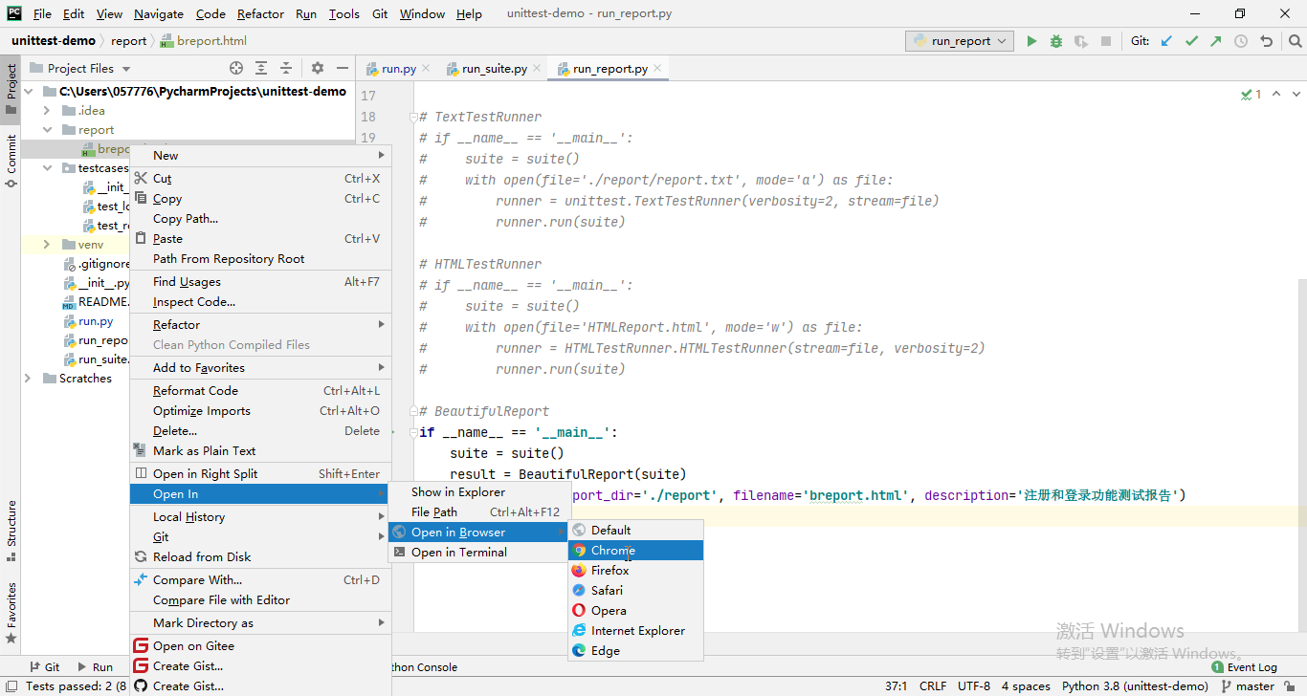Open the Refactor menu in menu bar

[260, 14]
